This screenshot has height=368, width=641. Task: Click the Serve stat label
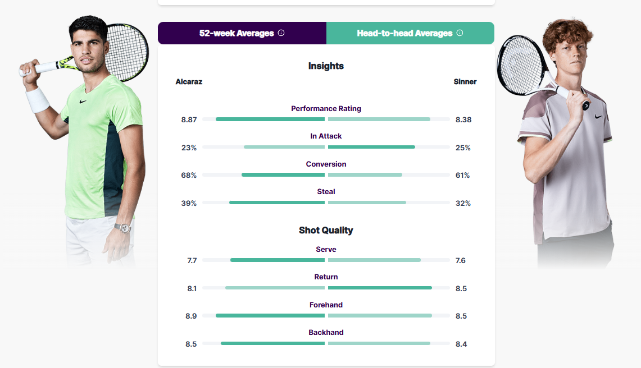tap(326, 250)
